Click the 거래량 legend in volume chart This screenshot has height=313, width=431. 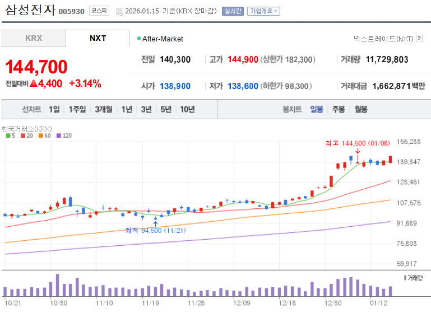(x=413, y=278)
